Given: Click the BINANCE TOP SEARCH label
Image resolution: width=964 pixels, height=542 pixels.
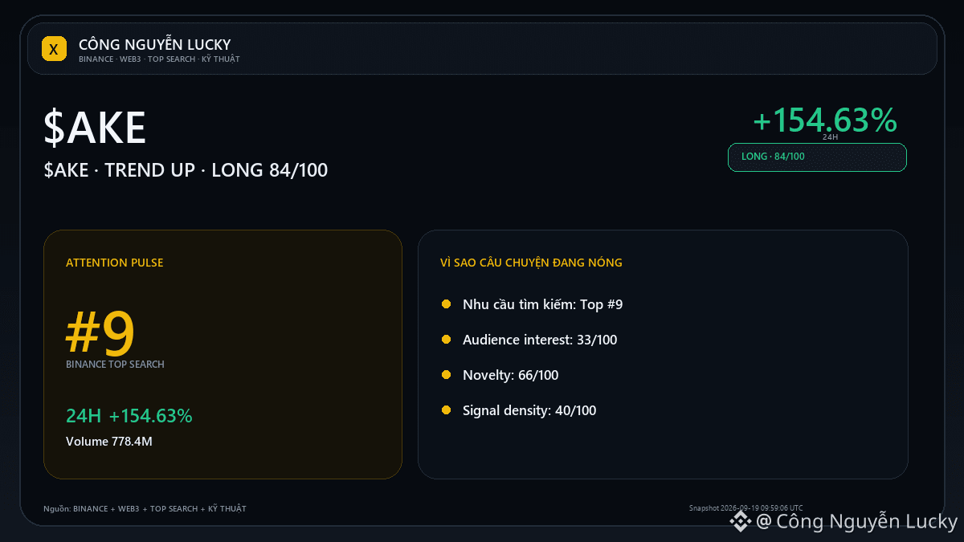Looking at the screenshot, I should (115, 365).
